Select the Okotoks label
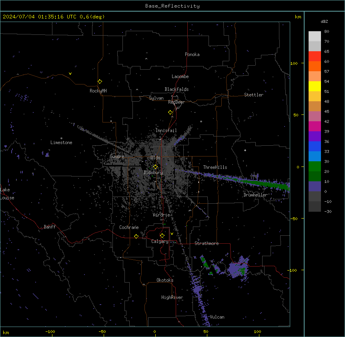This screenshot has height=337, width=345. tap(165, 280)
